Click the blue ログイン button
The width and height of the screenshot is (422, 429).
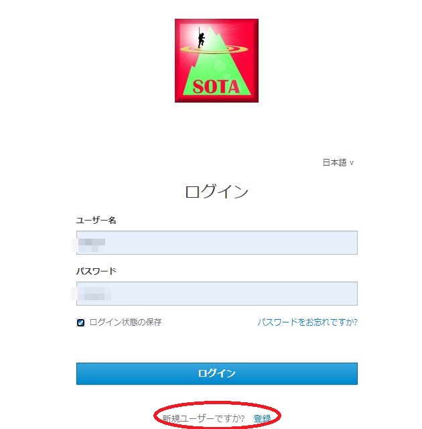[217, 373]
